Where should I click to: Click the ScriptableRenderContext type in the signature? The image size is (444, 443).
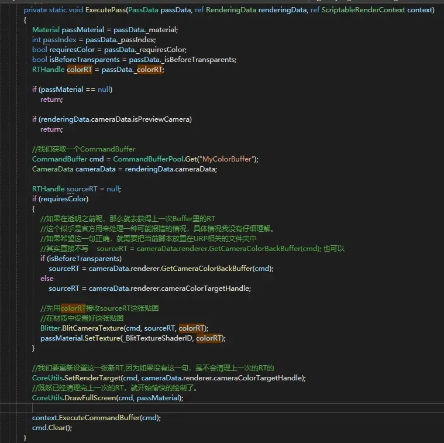tap(363, 10)
